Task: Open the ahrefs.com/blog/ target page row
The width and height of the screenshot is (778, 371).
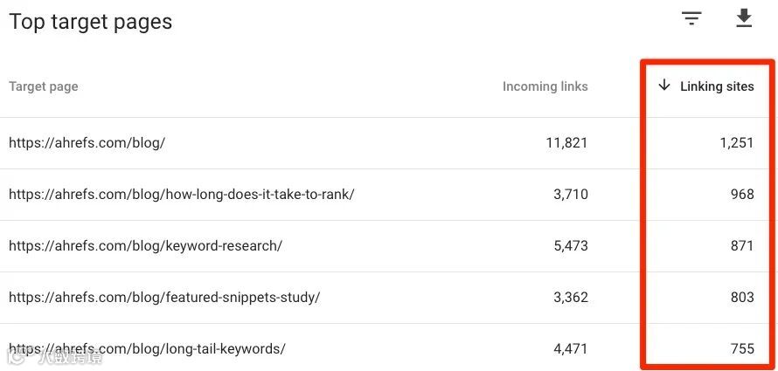Action: pyautogui.click(x=87, y=142)
